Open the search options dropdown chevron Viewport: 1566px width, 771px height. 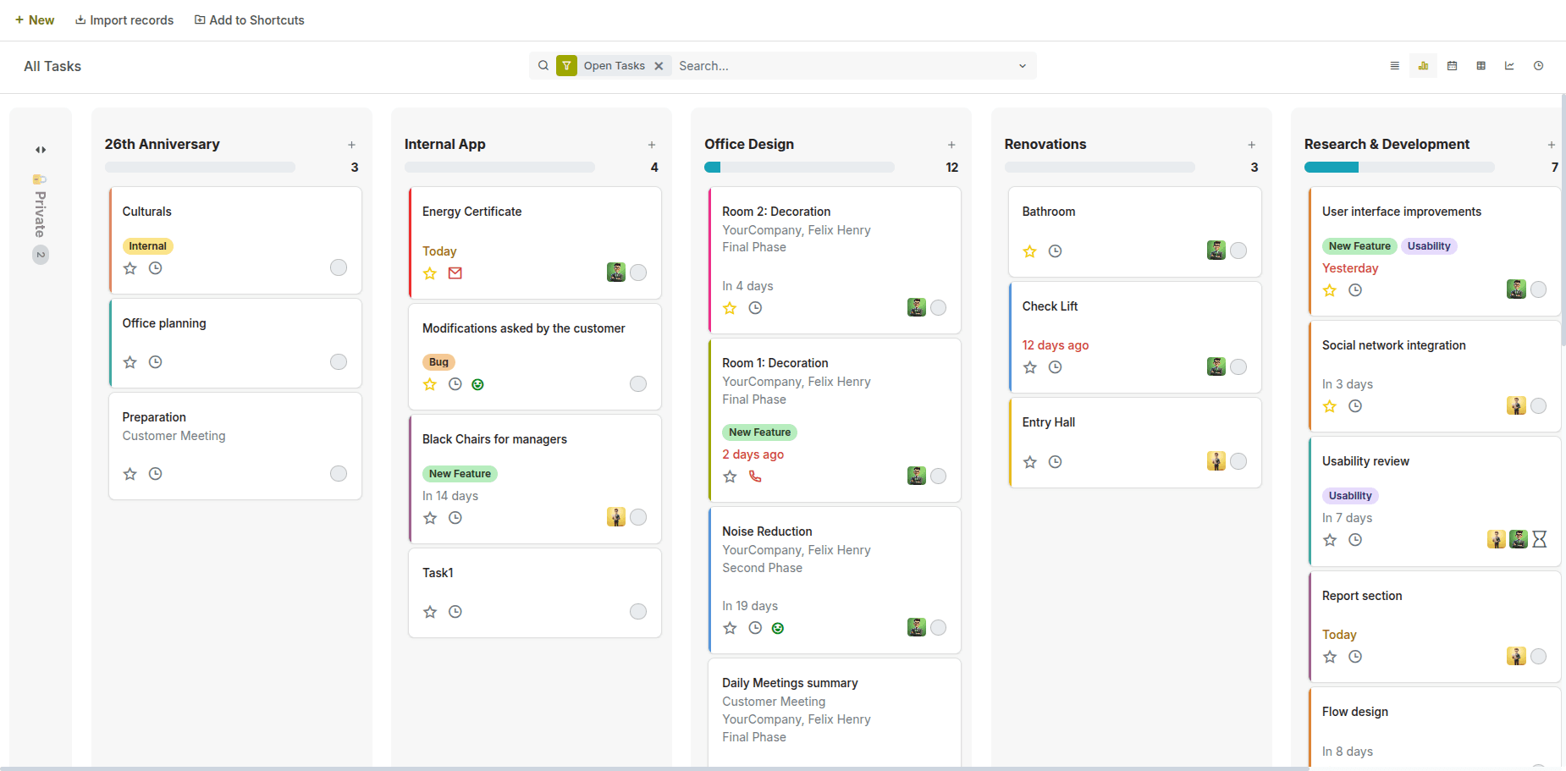[x=1022, y=65]
